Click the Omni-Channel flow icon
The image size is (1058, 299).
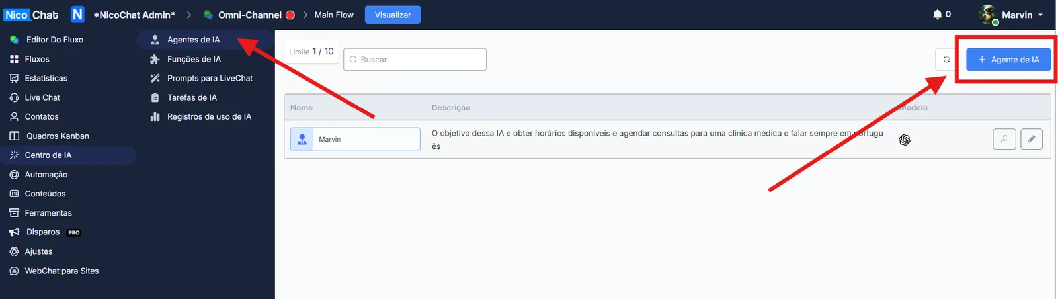[x=208, y=15]
